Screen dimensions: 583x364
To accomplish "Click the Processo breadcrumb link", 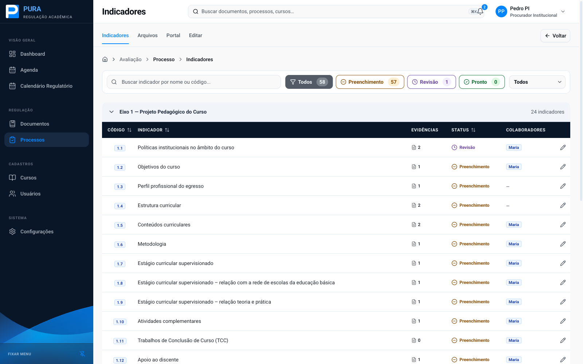I will 164,59.
